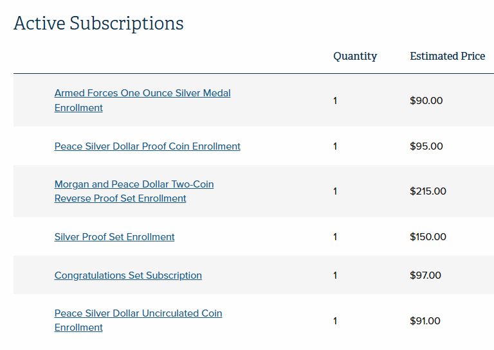
Task: Open Morgan and Peace Dollar Two-Coin Set link
Action: [x=134, y=185]
